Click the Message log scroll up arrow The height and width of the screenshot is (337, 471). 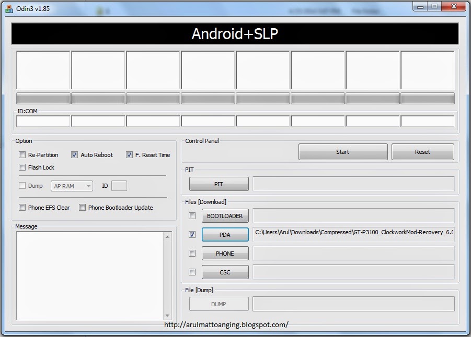(x=168, y=237)
